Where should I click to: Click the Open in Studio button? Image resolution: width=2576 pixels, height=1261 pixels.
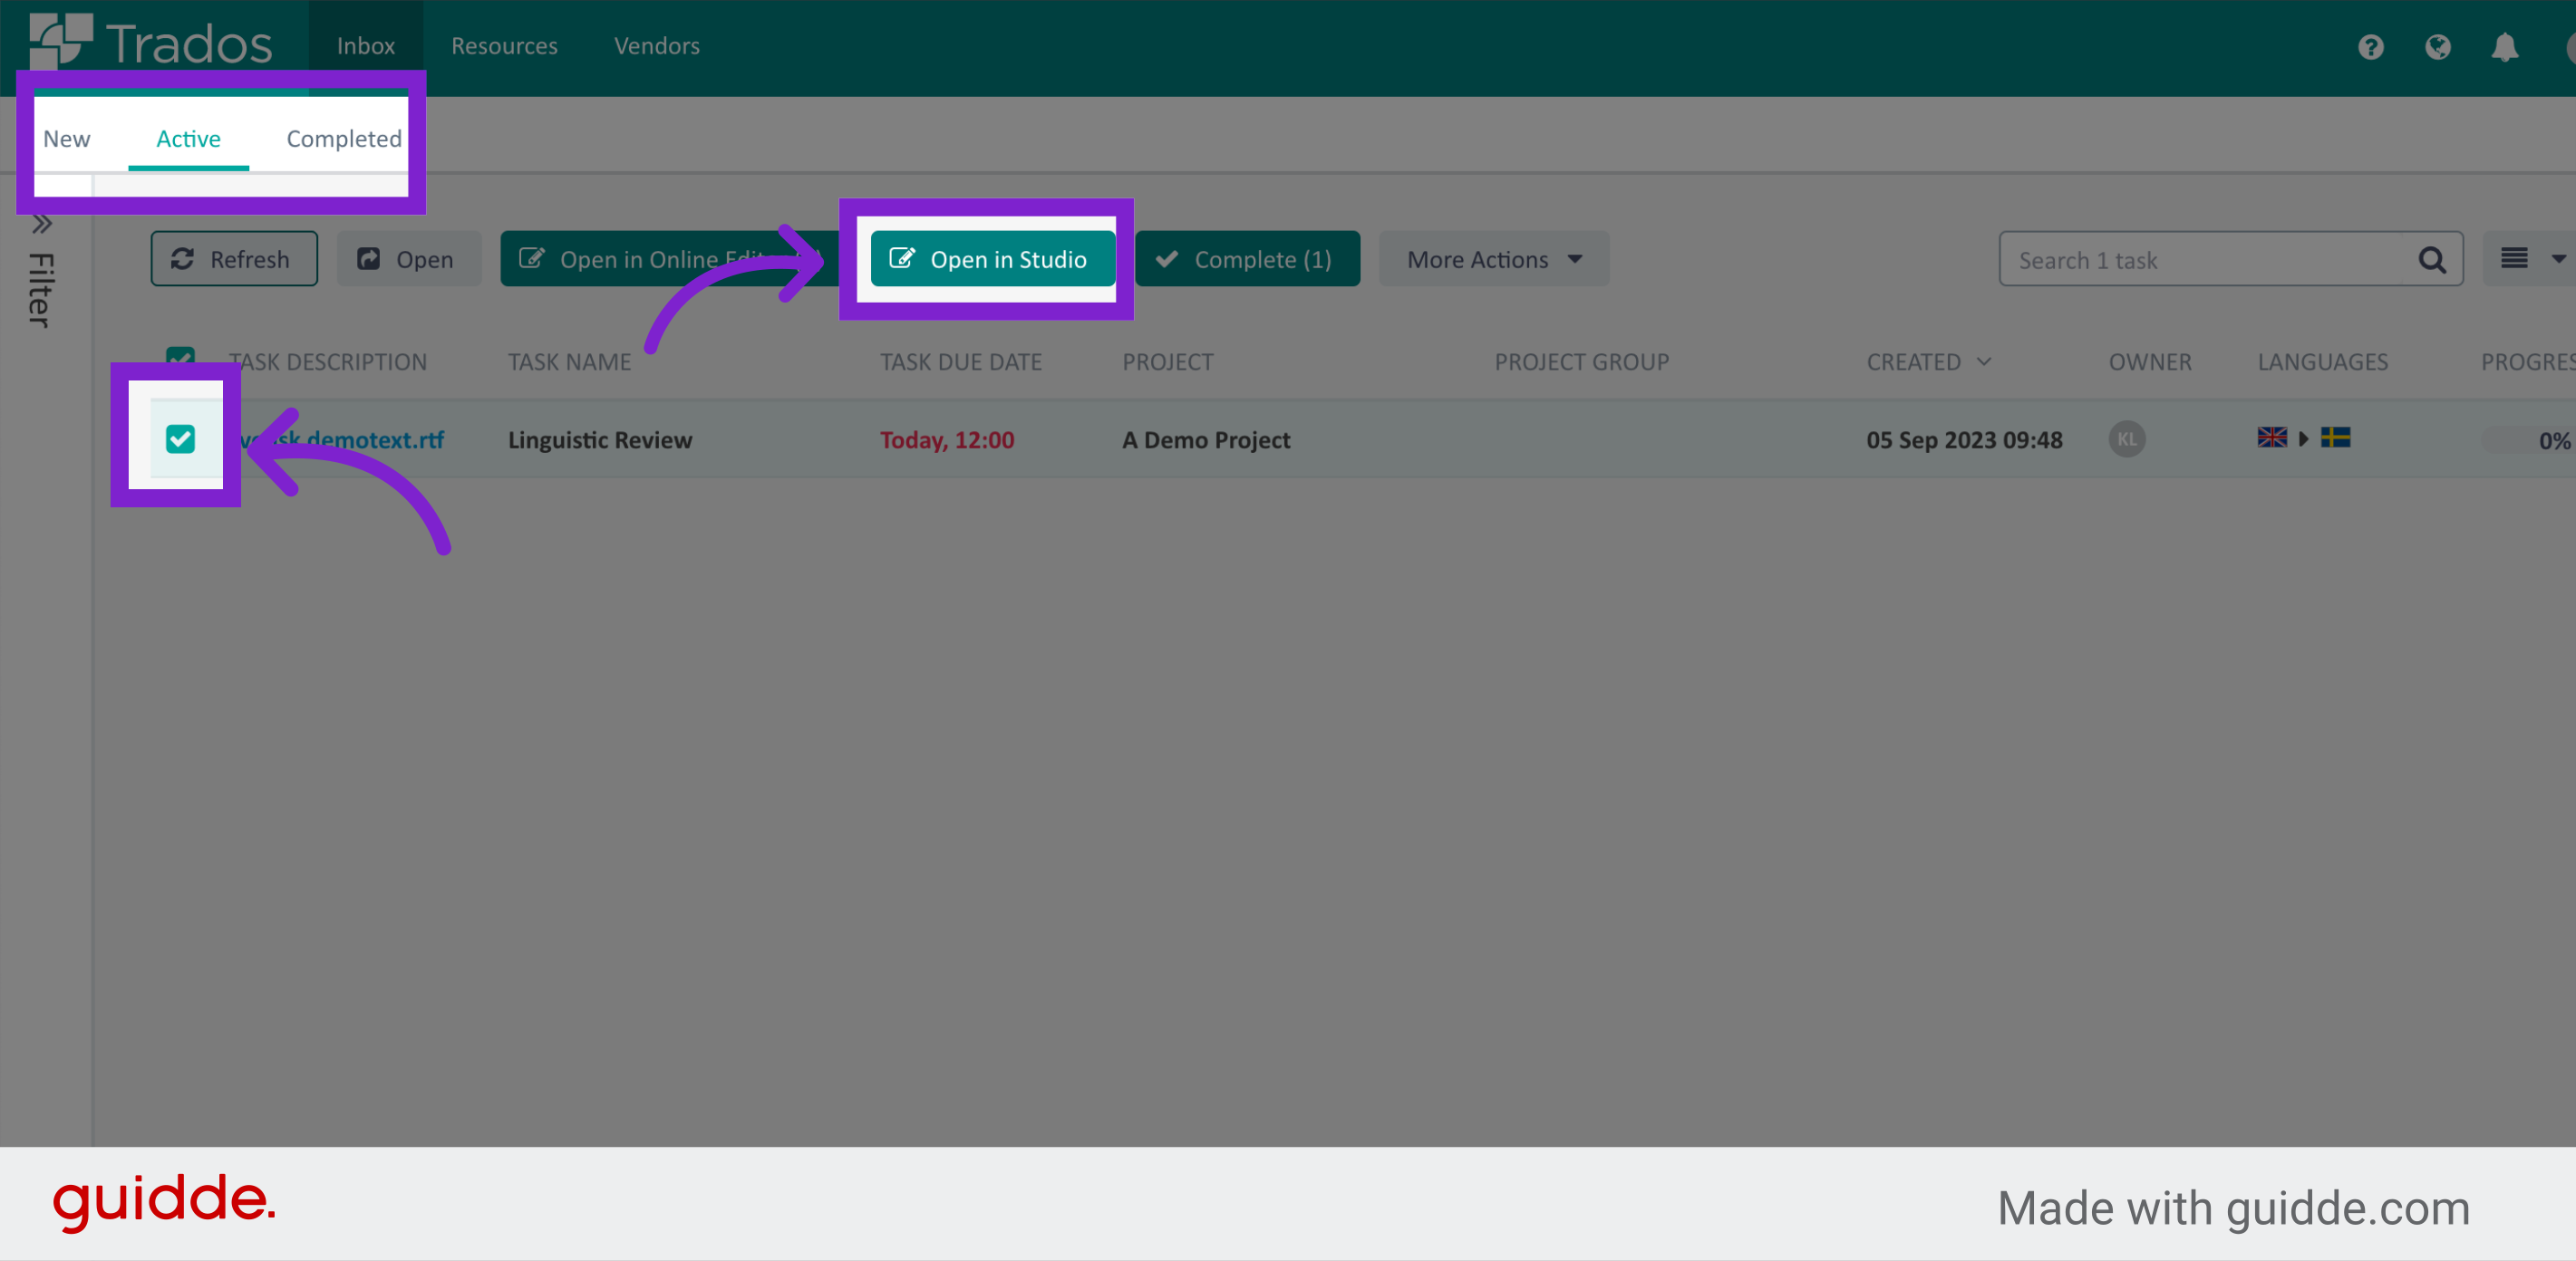tap(992, 260)
